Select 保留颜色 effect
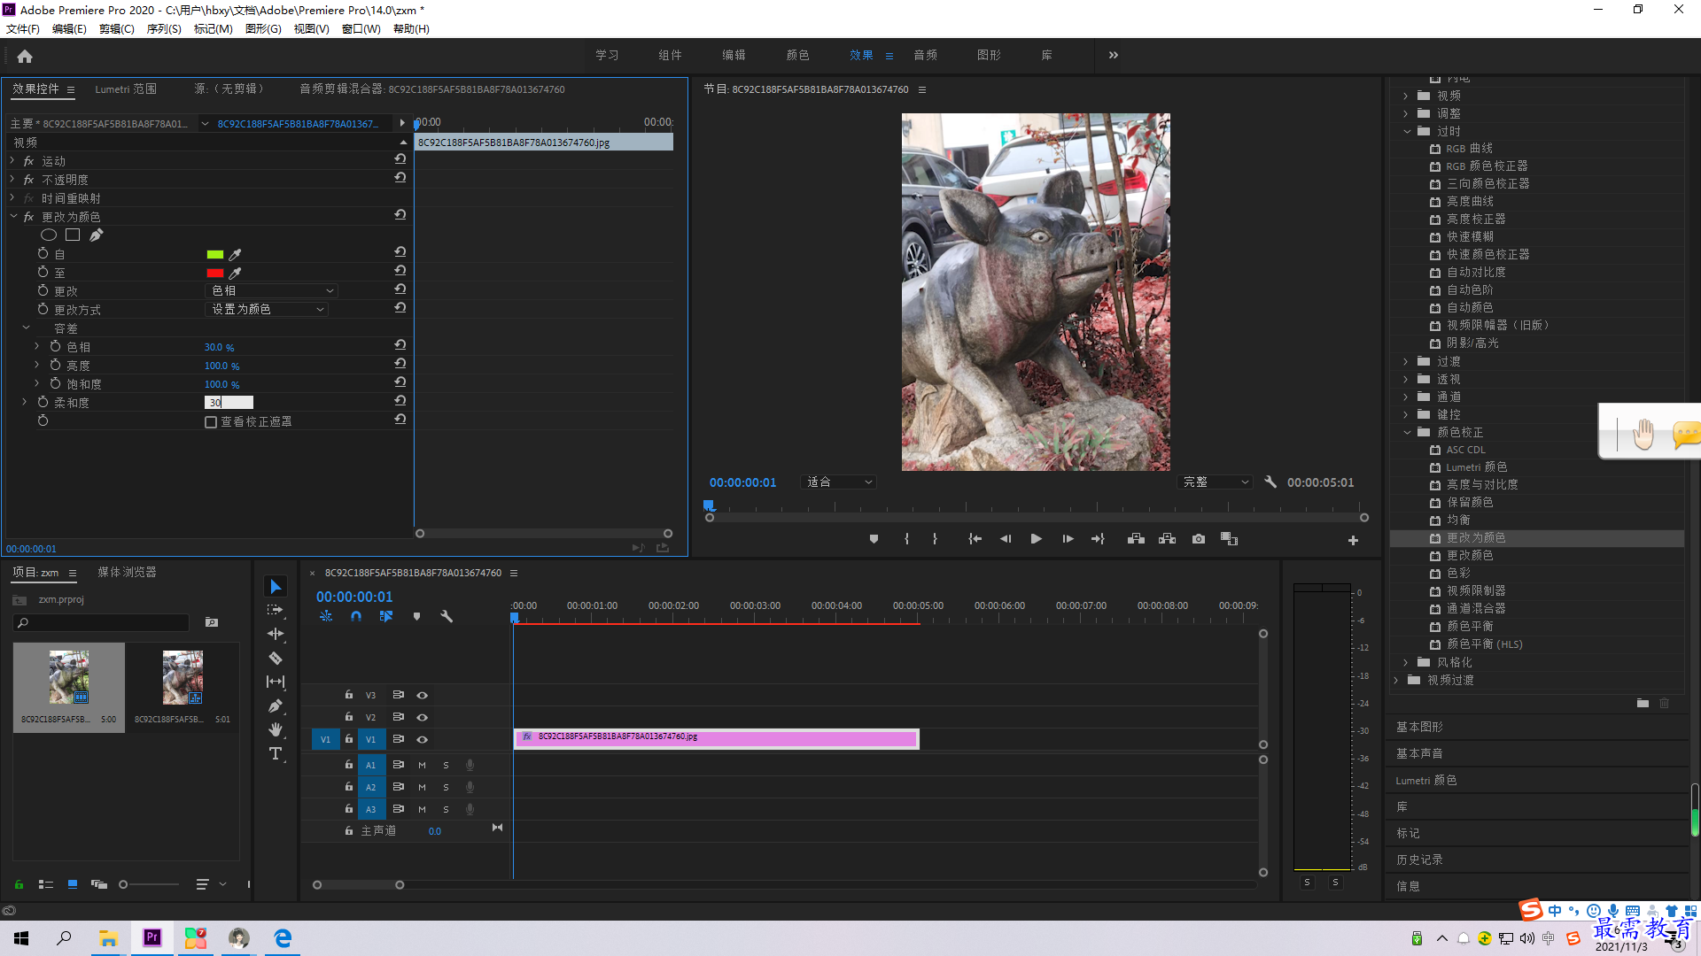This screenshot has height=956, width=1701. [1470, 502]
